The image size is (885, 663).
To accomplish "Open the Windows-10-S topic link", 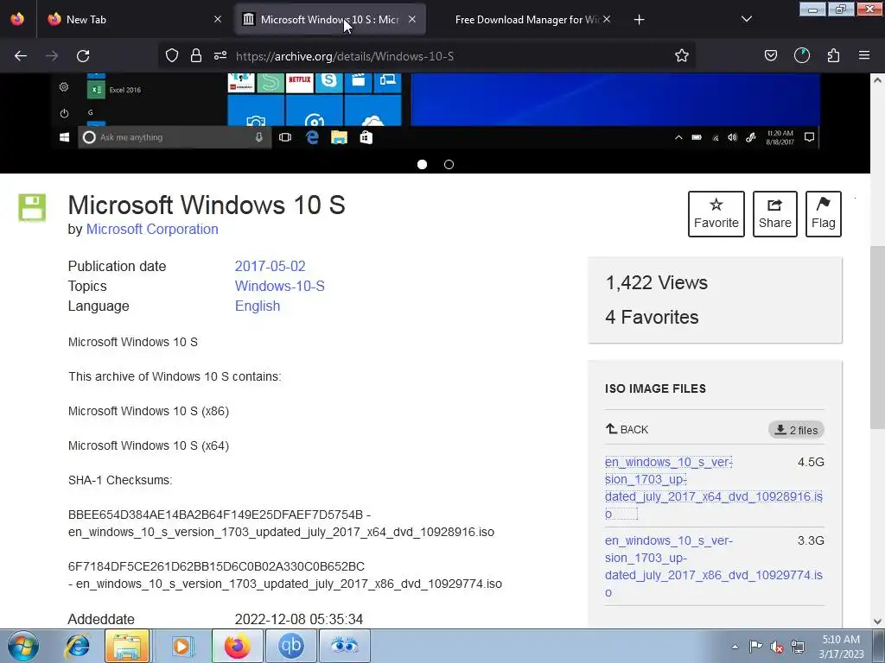I will coord(279,286).
